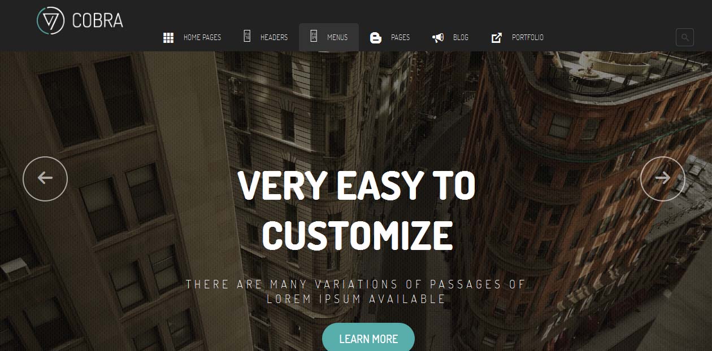Open search with the magnifier icon
Viewport: 712px width, 351px height.
(685, 38)
